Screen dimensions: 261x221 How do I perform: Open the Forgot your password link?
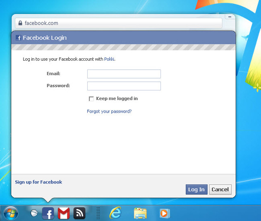pyautogui.click(x=109, y=112)
